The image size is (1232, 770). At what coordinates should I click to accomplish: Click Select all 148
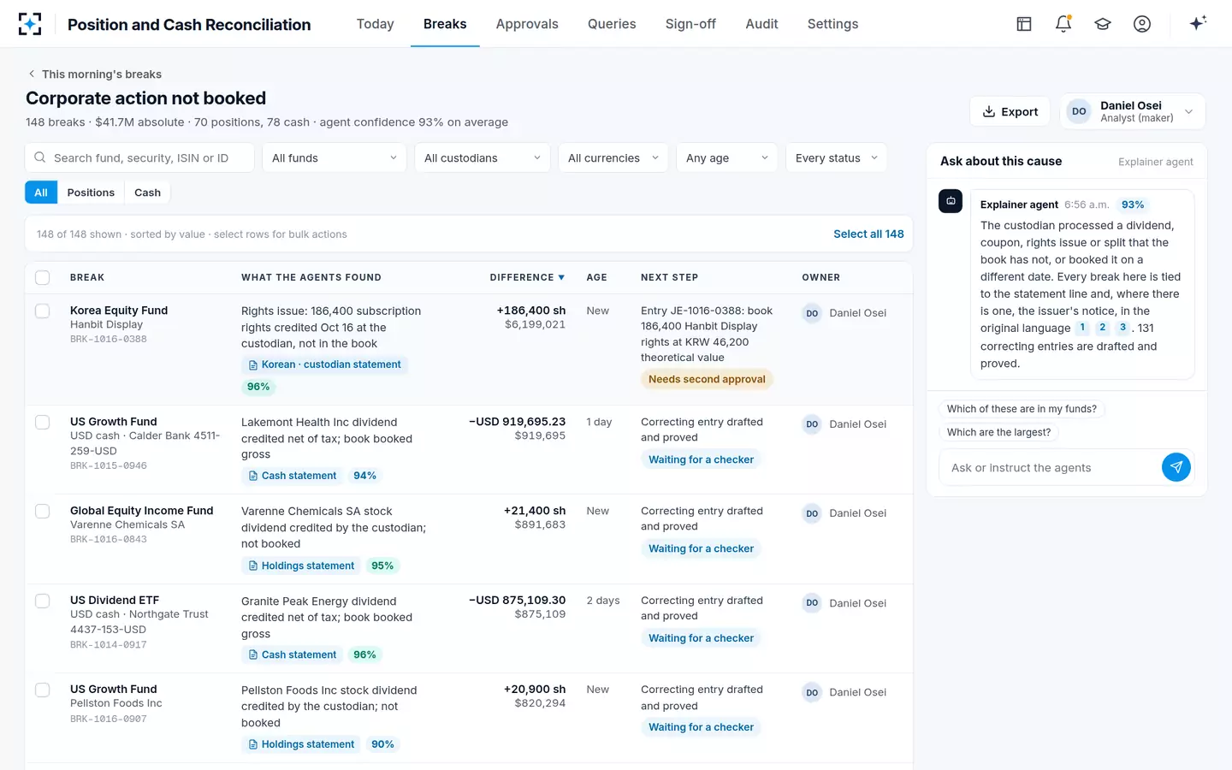point(868,234)
